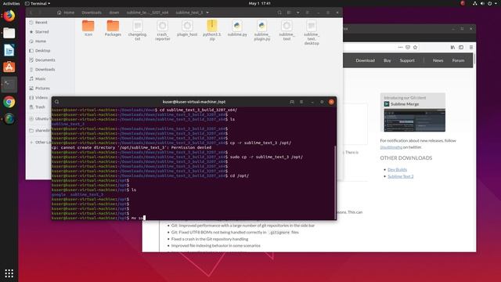Click Firefox Pocket save icon
This screenshot has height=282, width=501.
click(x=408, y=47)
